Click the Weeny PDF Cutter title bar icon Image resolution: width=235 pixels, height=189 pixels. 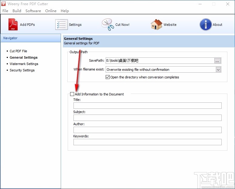pos(3,4)
